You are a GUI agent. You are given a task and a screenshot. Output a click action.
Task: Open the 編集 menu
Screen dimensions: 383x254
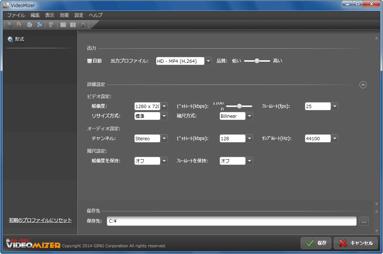coord(35,15)
